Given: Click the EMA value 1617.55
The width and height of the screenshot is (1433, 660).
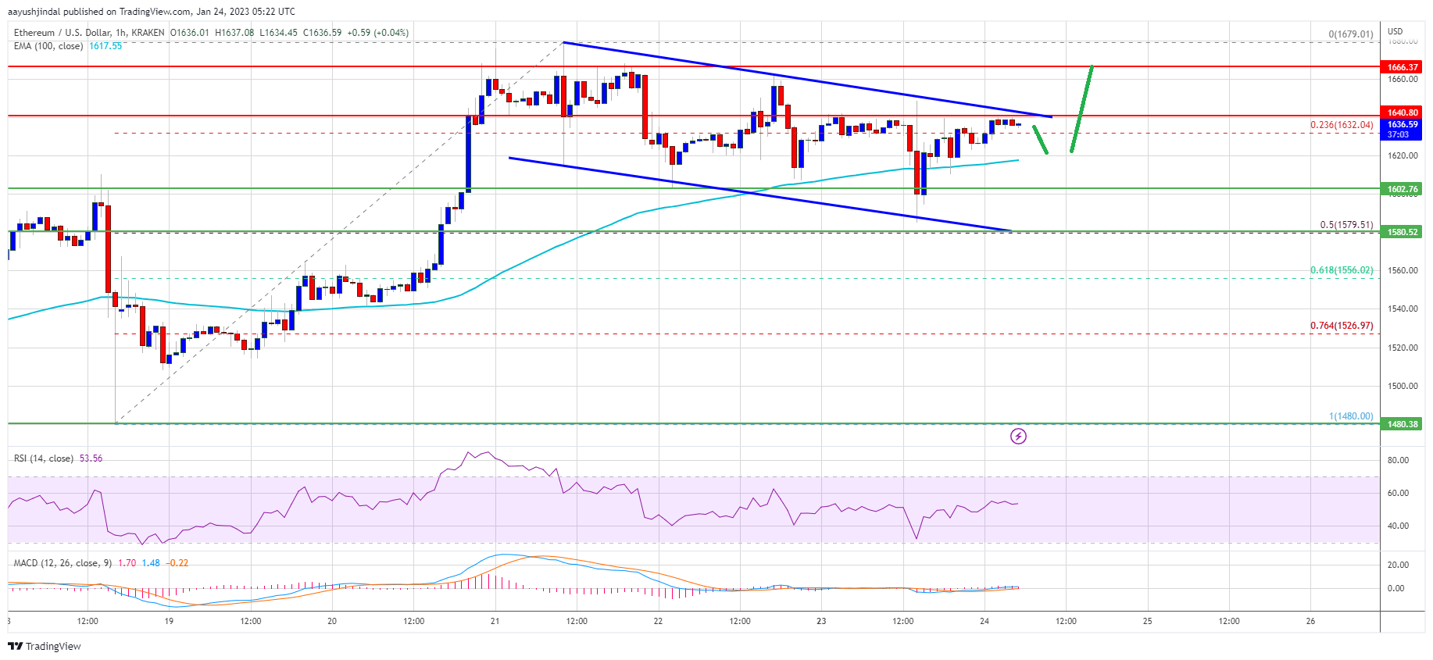Looking at the screenshot, I should [x=105, y=46].
